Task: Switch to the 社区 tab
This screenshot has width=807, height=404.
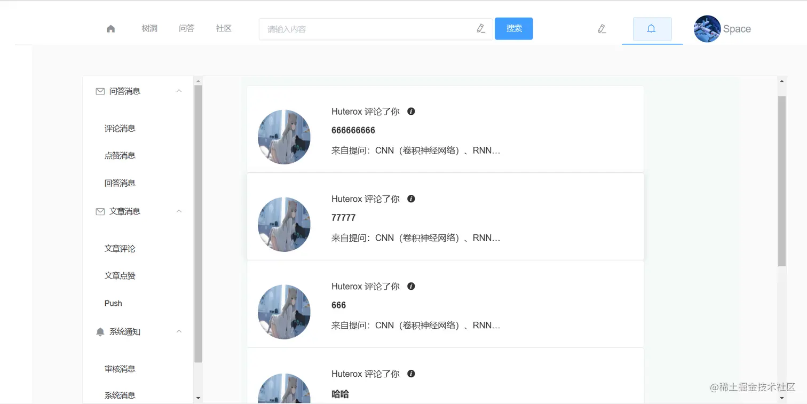Action: click(x=224, y=29)
